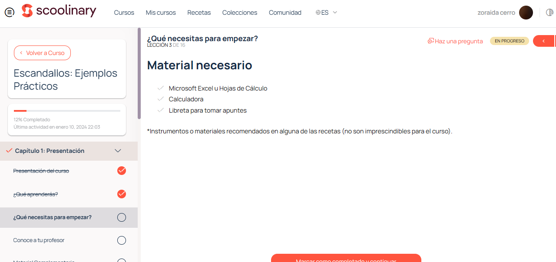Click the EN PROGRESO status badge
This screenshot has height=262, width=556.
click(x=509, y=41)
